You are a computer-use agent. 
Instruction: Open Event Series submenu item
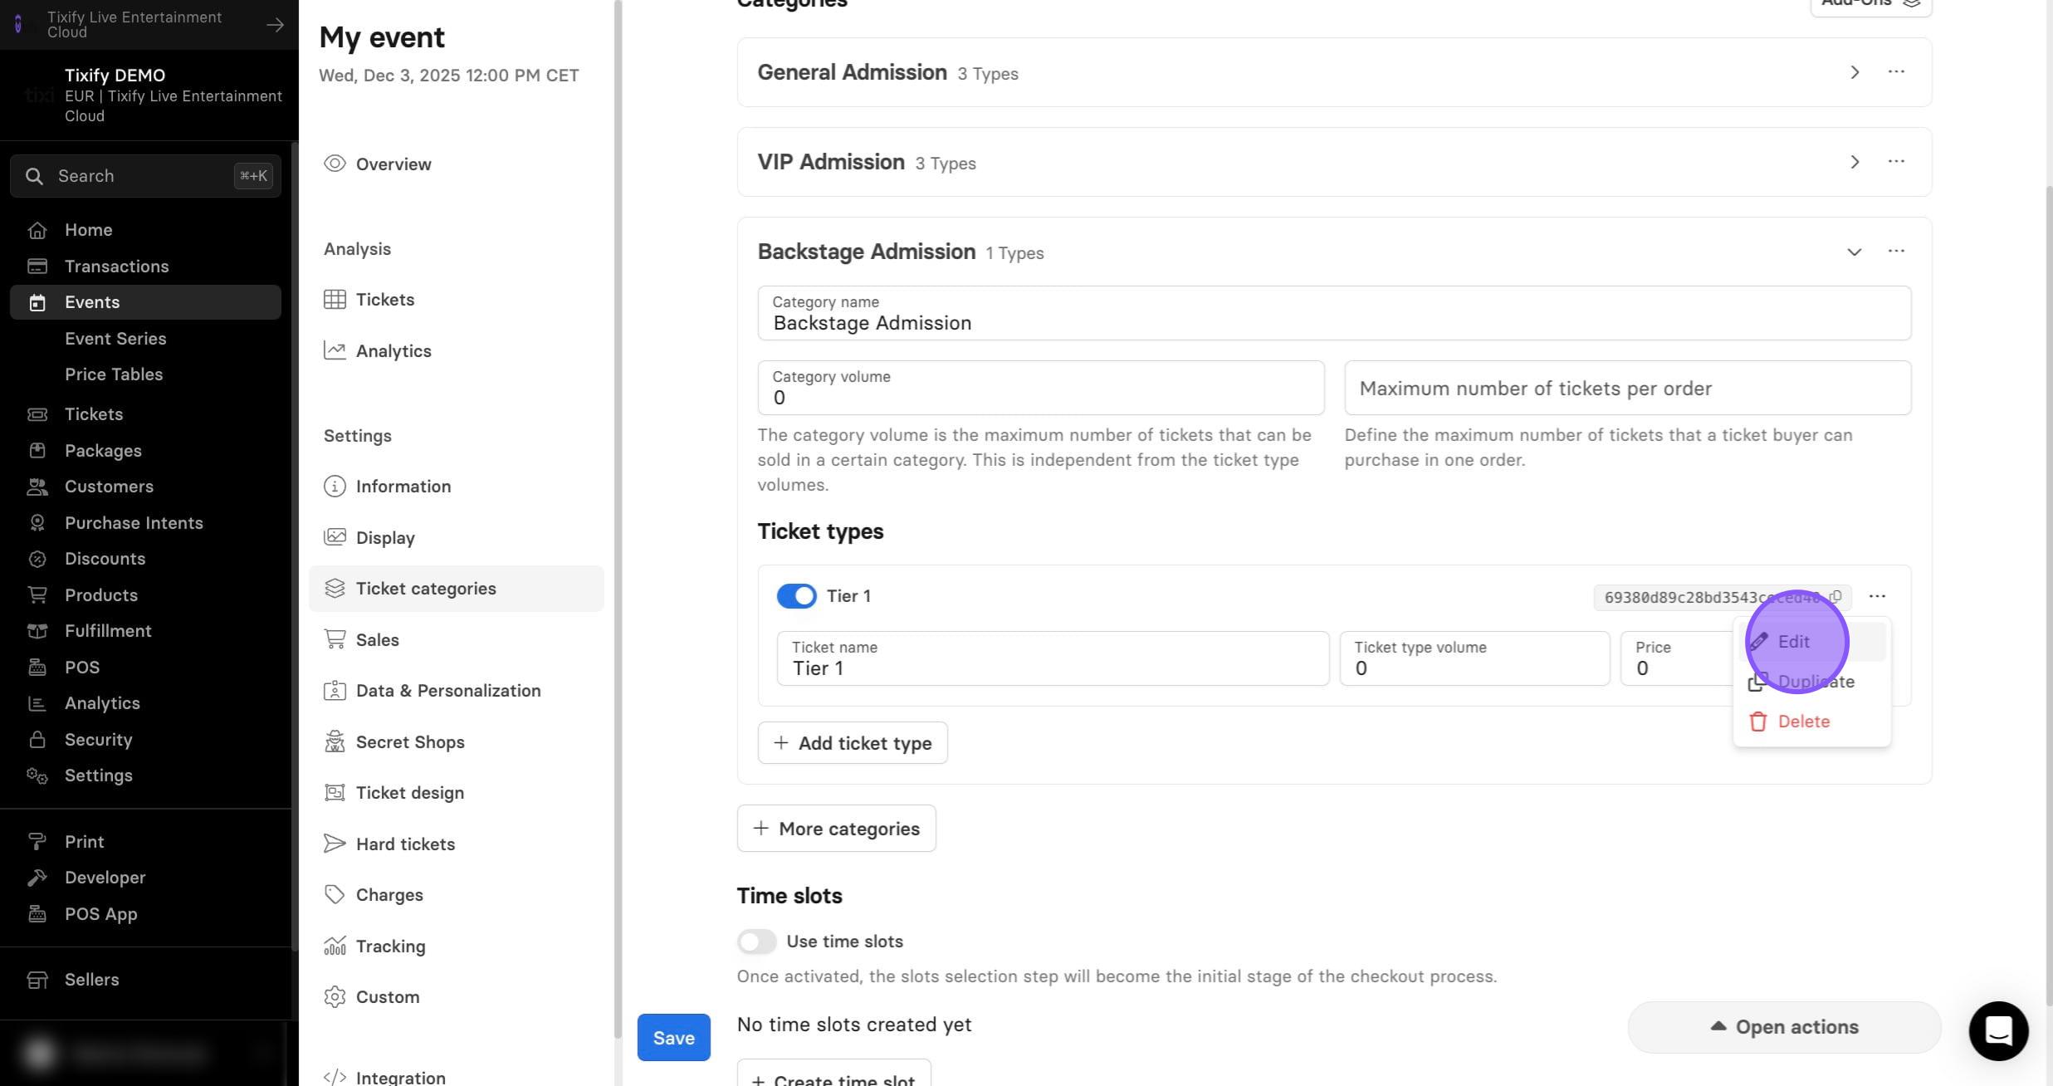pos(115,339)
